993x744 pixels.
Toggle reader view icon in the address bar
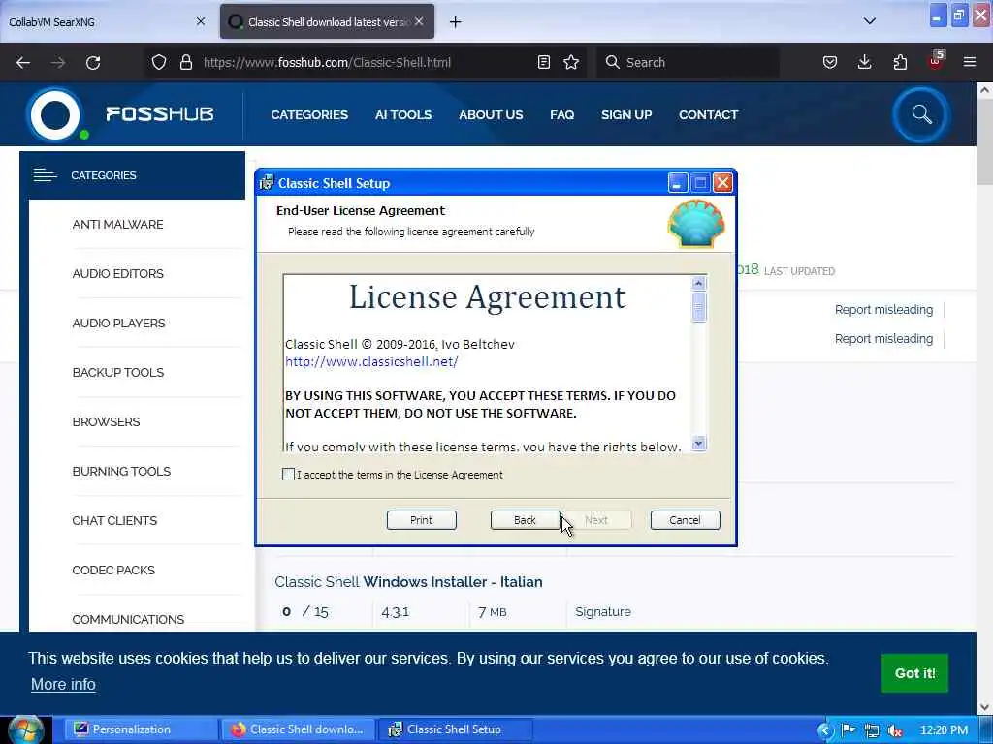pyautogui.click(x=543, y=62)
